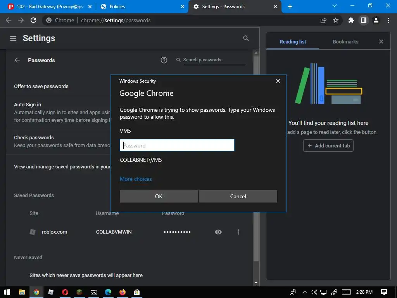
Task: Open the Settings hamburger menu
Action: tap(13, 38)
